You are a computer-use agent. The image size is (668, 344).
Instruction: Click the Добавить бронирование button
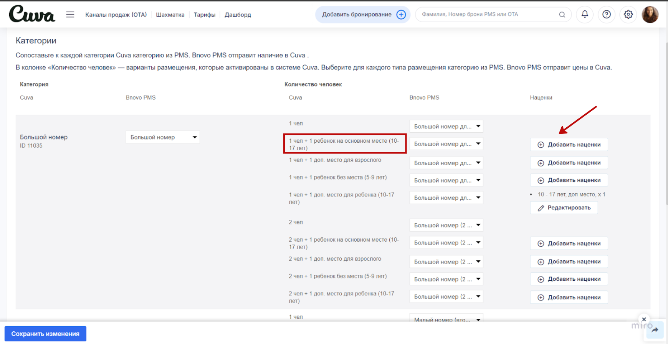point(363,15)
